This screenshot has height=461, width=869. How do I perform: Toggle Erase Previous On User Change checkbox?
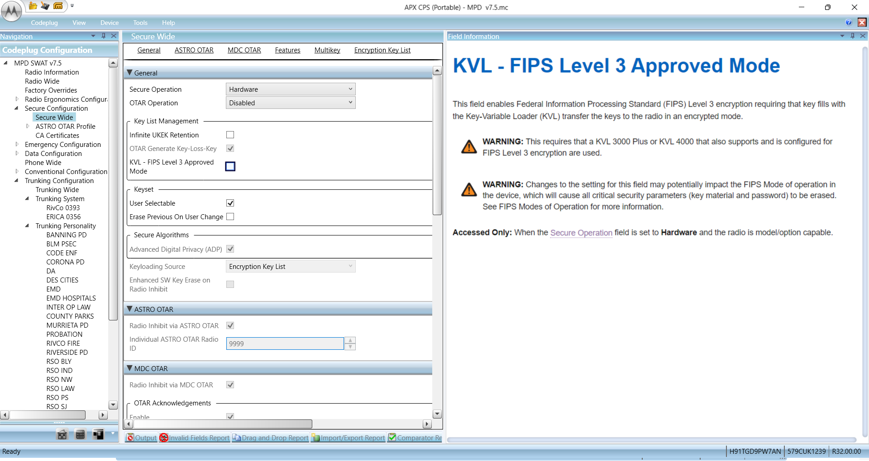(x=230, y=216)
